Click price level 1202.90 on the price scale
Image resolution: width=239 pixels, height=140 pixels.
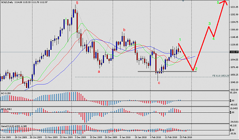(234, 15)
